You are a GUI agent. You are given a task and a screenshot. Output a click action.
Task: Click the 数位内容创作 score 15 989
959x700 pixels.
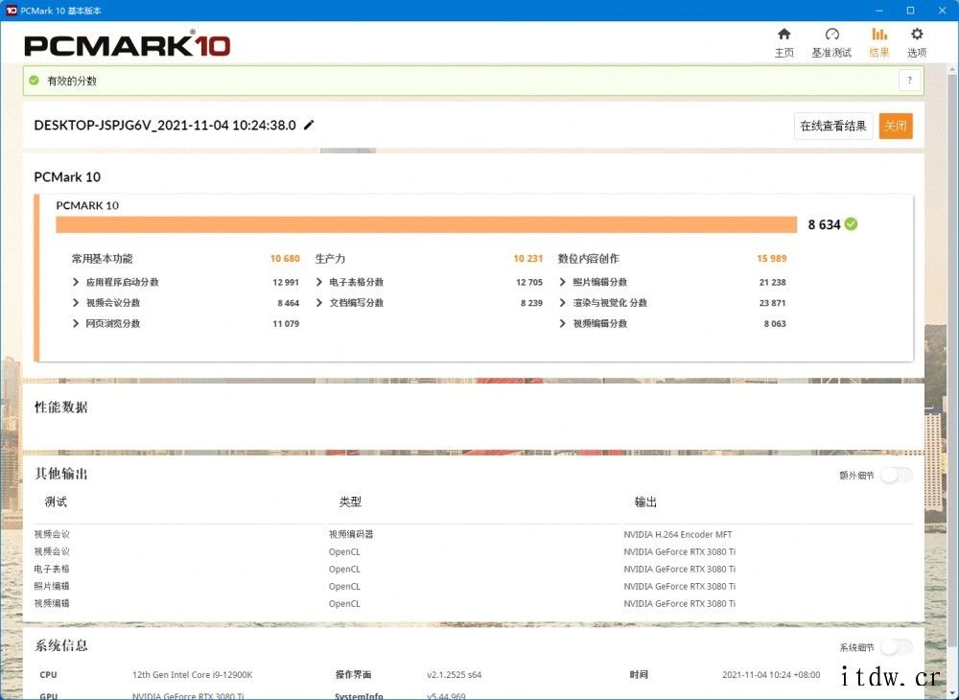click(x=772, y=259)
